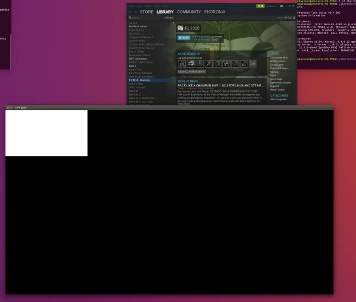Select the fourth locked achievement icon
This screenshot has width=356, height=302.
click(x=209, y=64)
